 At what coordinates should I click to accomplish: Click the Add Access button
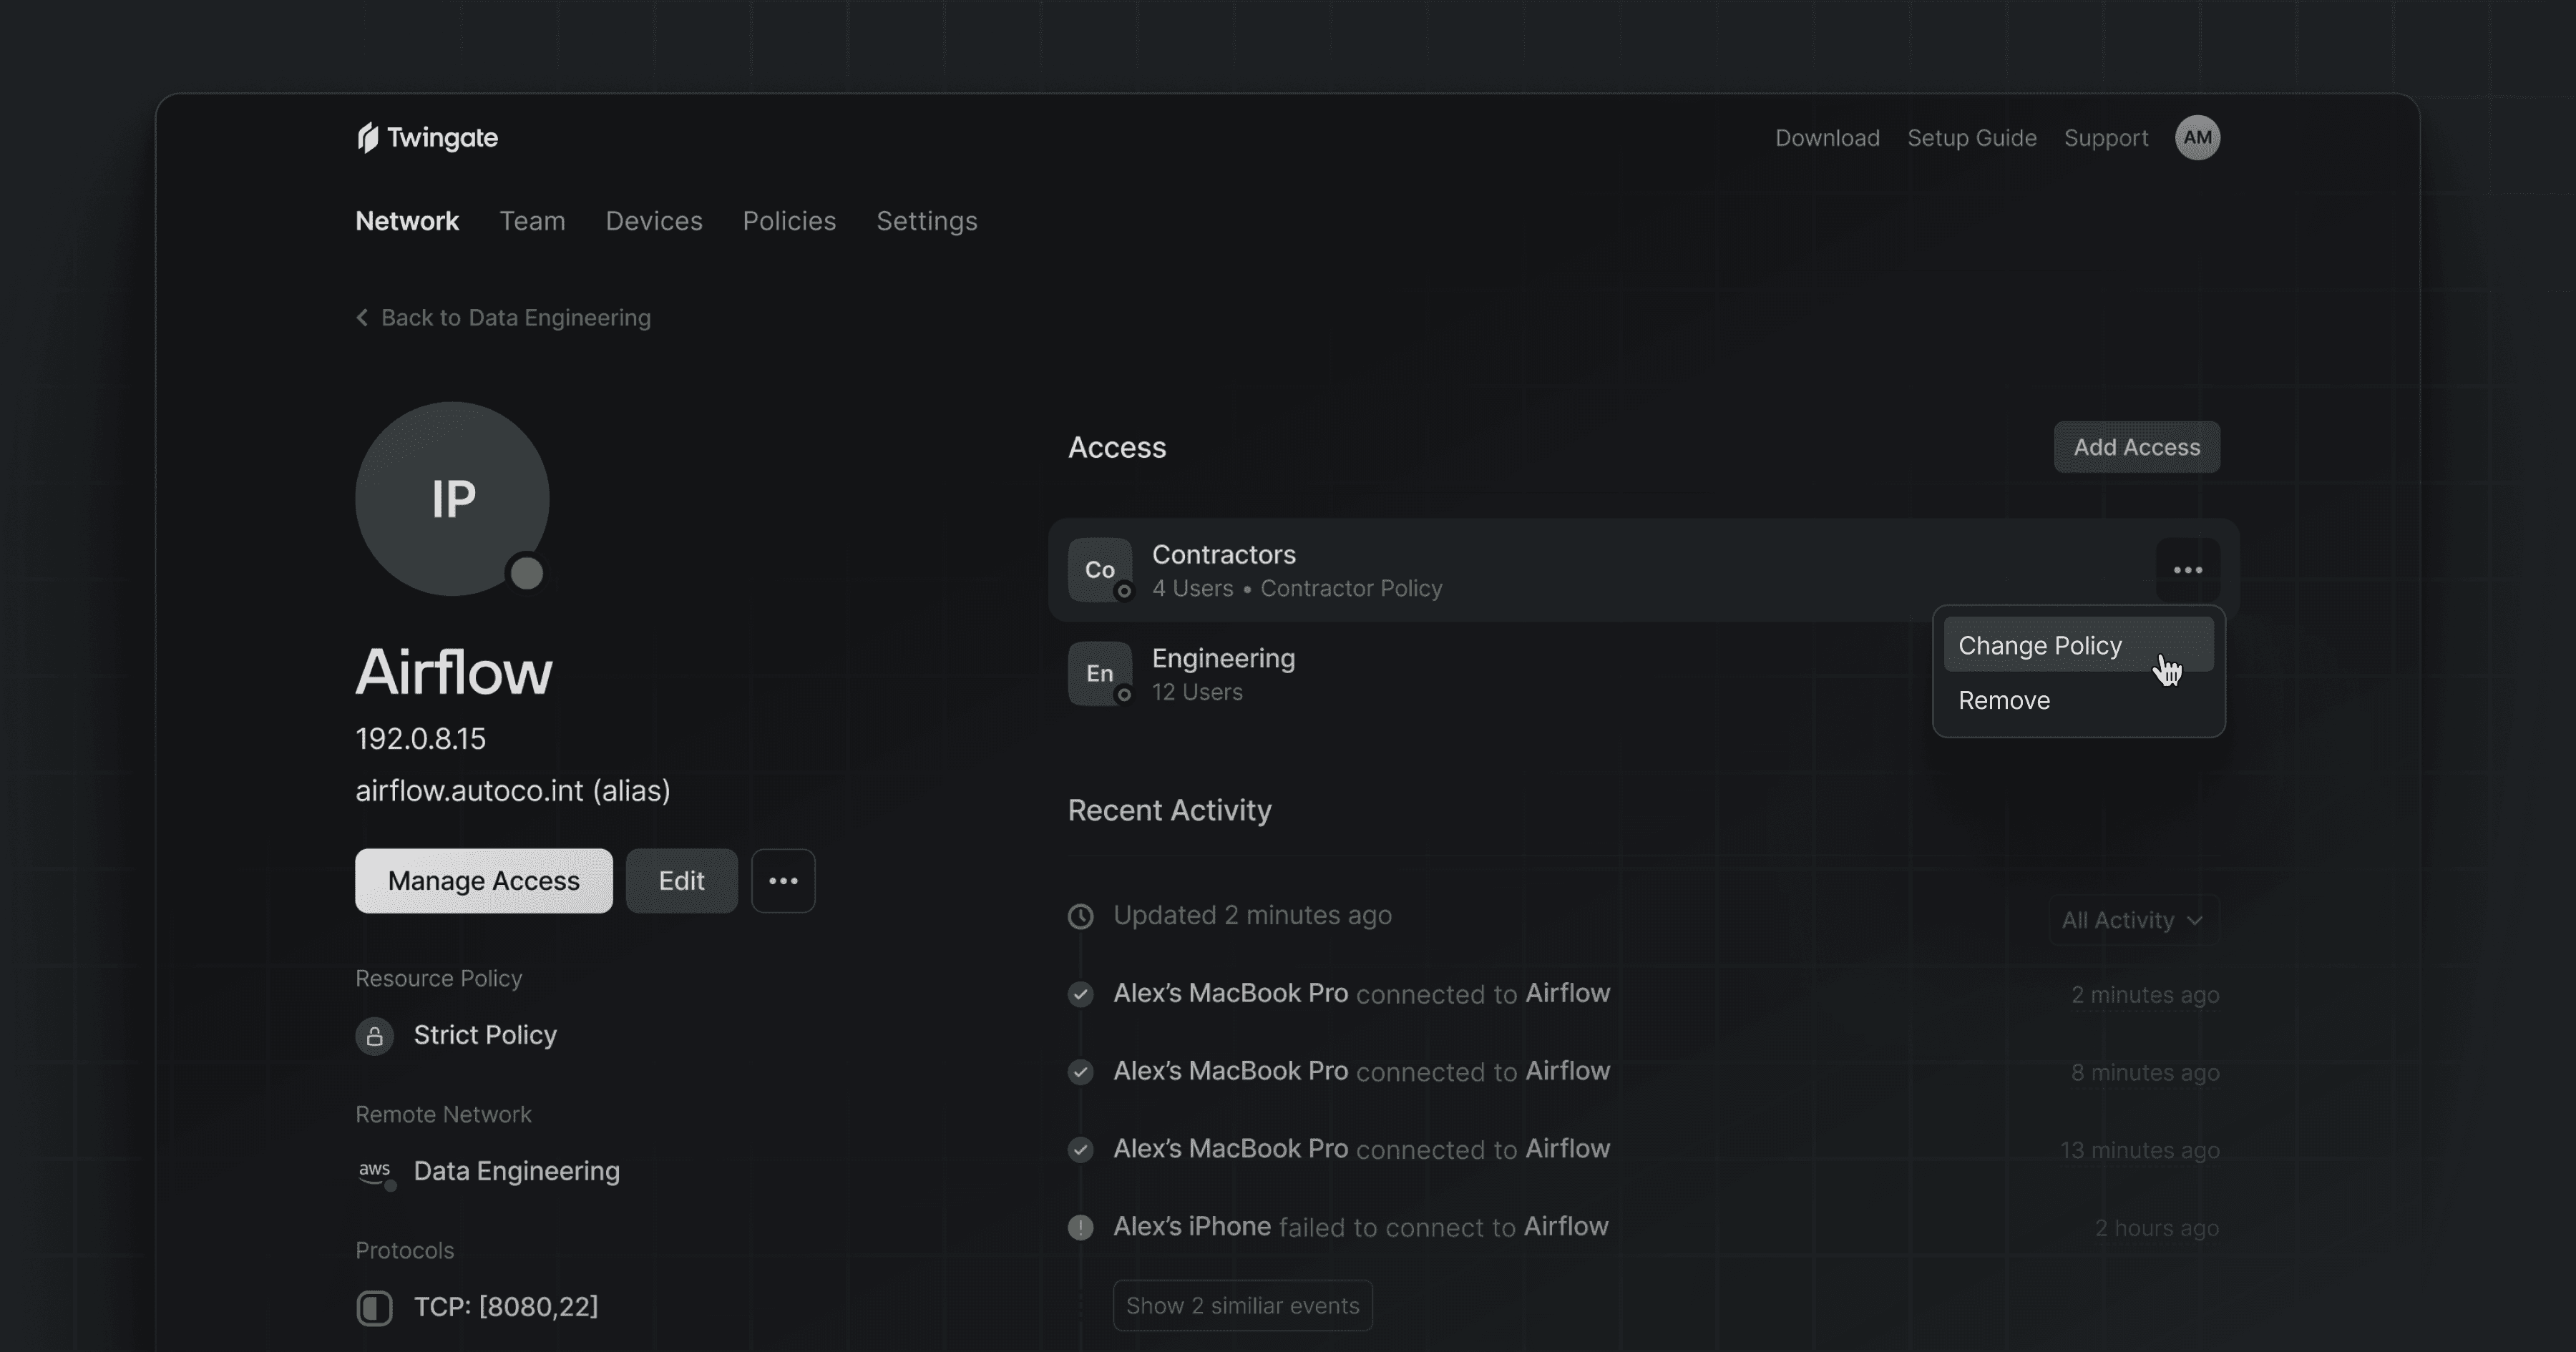(2136, 447)
